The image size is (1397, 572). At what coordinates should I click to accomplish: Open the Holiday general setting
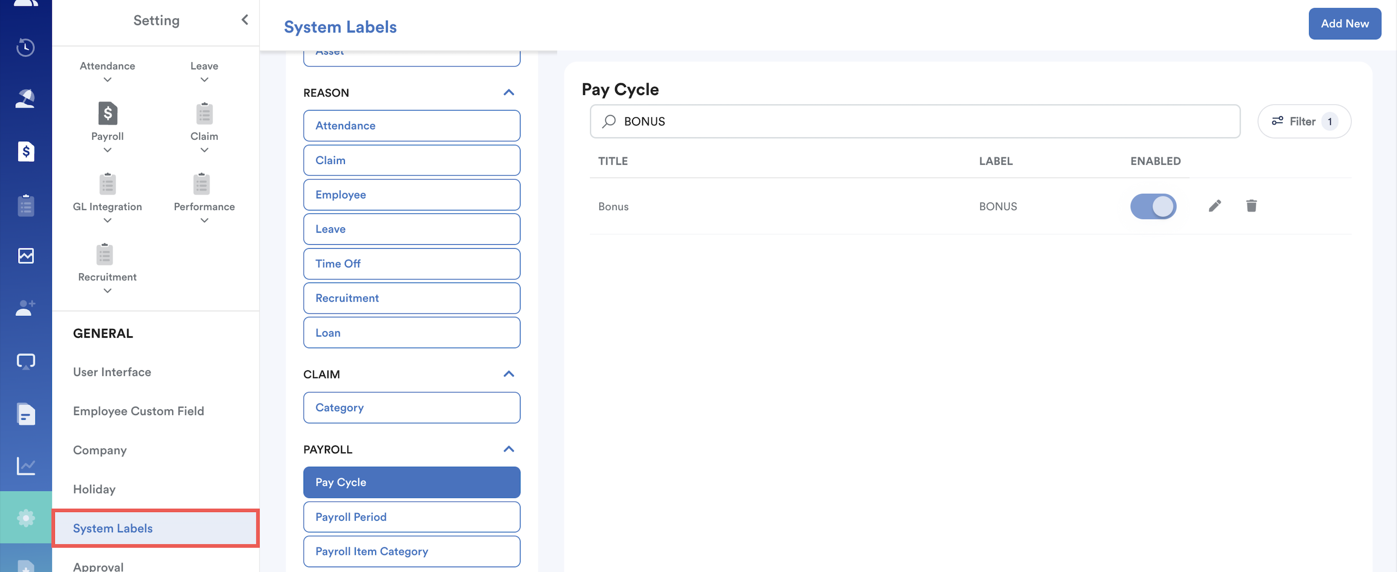(95, 489)
